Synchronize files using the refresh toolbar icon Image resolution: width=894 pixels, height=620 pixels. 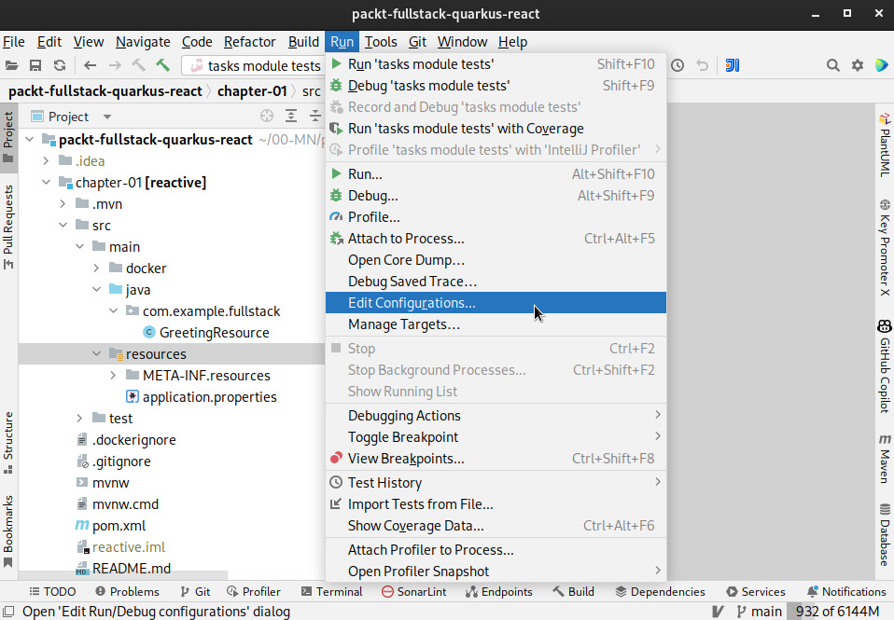click(x=59, y=65)
